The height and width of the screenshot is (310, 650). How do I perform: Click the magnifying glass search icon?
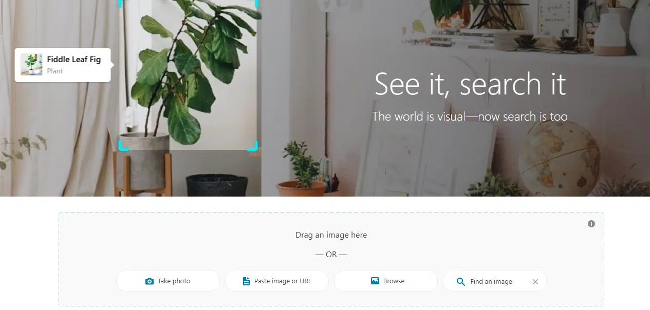pyautogui.click(x=461, y=282)
